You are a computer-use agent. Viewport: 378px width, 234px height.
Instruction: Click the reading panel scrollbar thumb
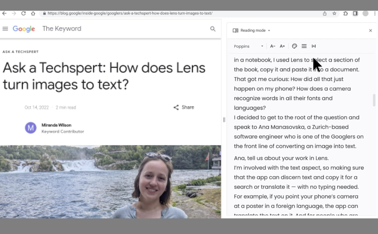(x=374, y=100)
